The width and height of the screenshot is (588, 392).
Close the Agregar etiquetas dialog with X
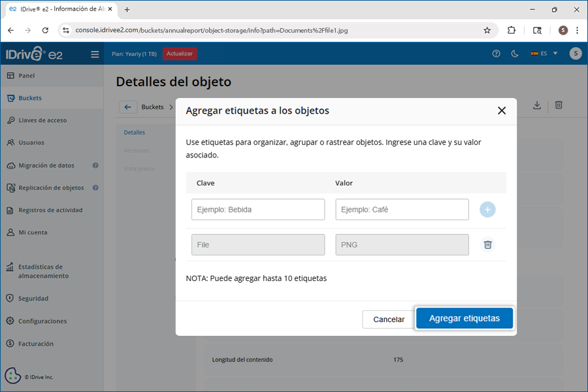pyautogui.click(x=502, y=110)
